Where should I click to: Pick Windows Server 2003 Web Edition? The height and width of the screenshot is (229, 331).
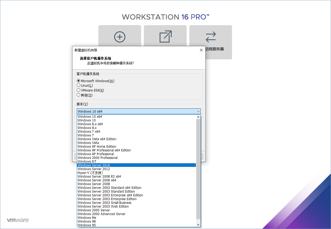(x=136, y=207)
